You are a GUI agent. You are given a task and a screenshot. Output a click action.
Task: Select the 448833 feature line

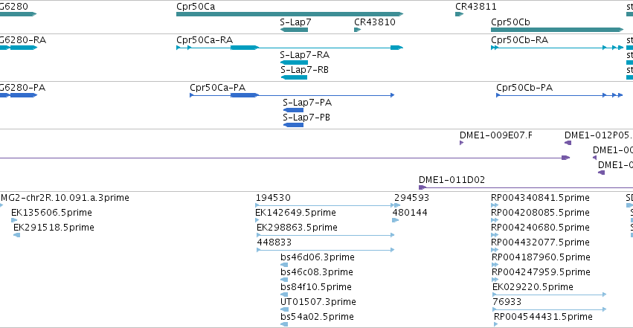click(x=325, y=250)
